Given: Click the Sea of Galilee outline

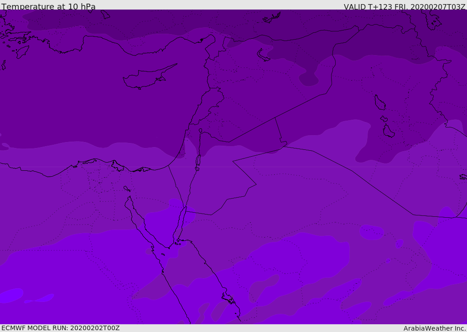Looking at the screenshot, I should coord(200,131).
